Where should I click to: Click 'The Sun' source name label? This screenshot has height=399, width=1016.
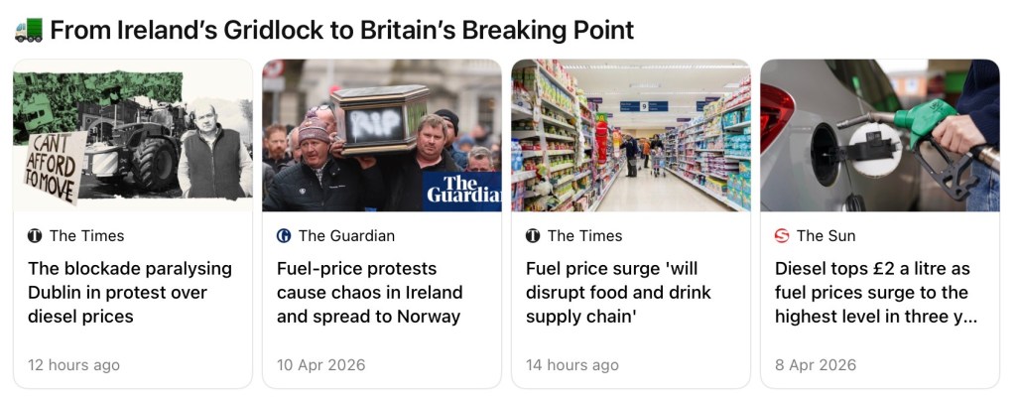point(825,236)
